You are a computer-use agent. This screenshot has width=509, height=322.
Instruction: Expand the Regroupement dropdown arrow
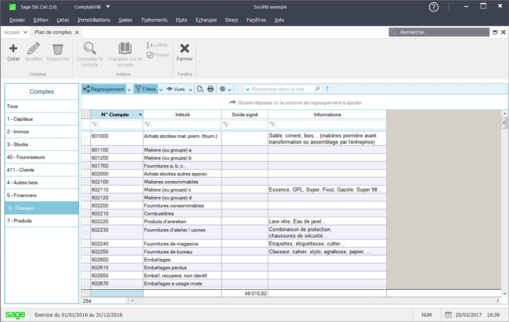pyautogui.click(x=129, y=89)
